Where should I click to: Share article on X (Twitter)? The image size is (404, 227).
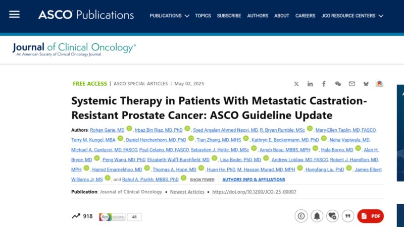[296, 84]
